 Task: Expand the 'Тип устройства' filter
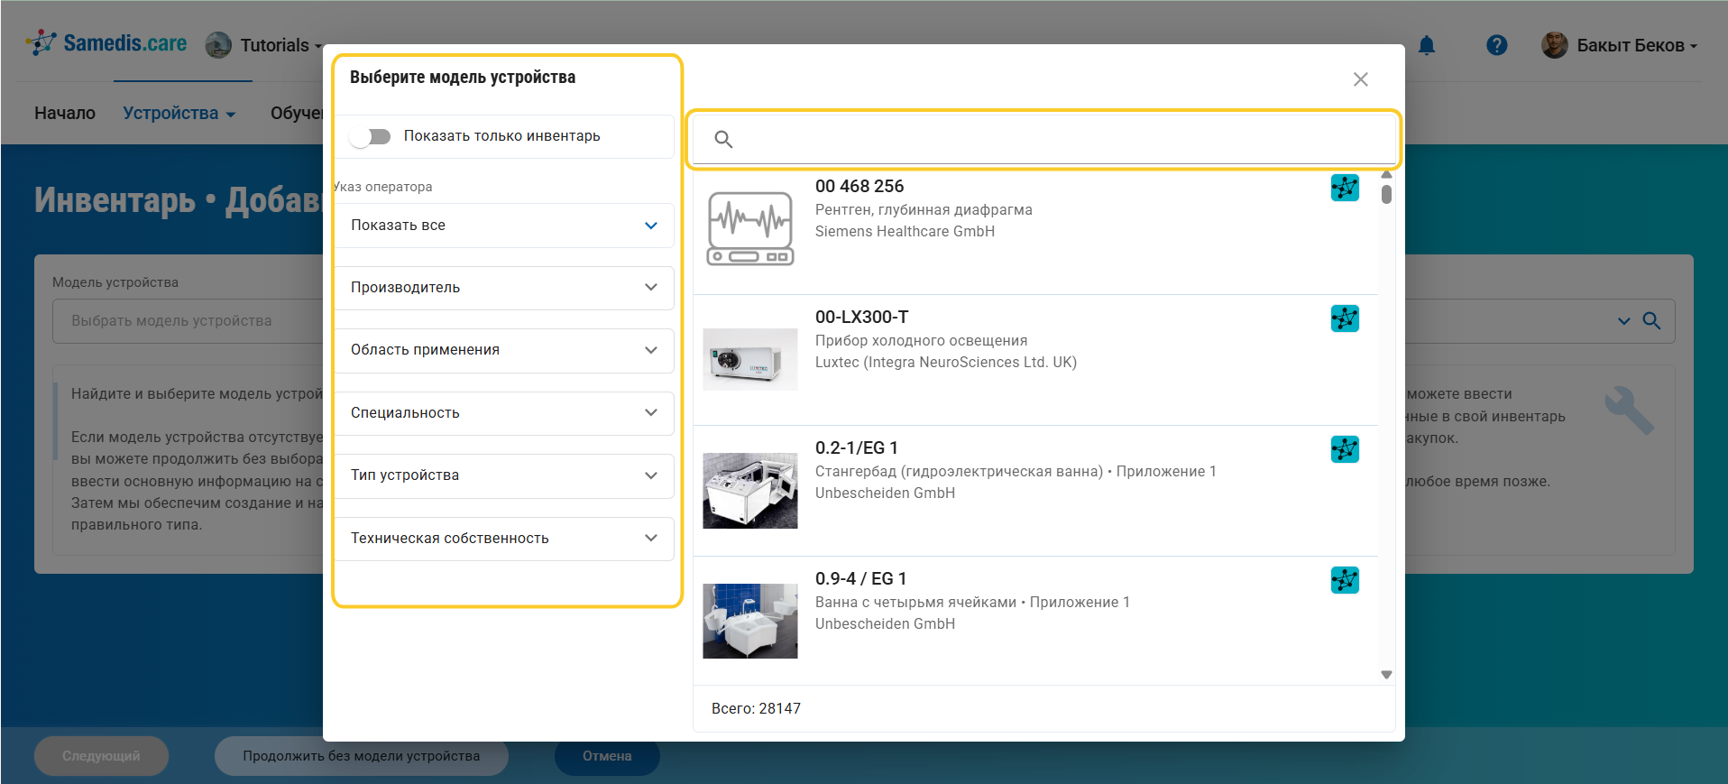point(503,475)
